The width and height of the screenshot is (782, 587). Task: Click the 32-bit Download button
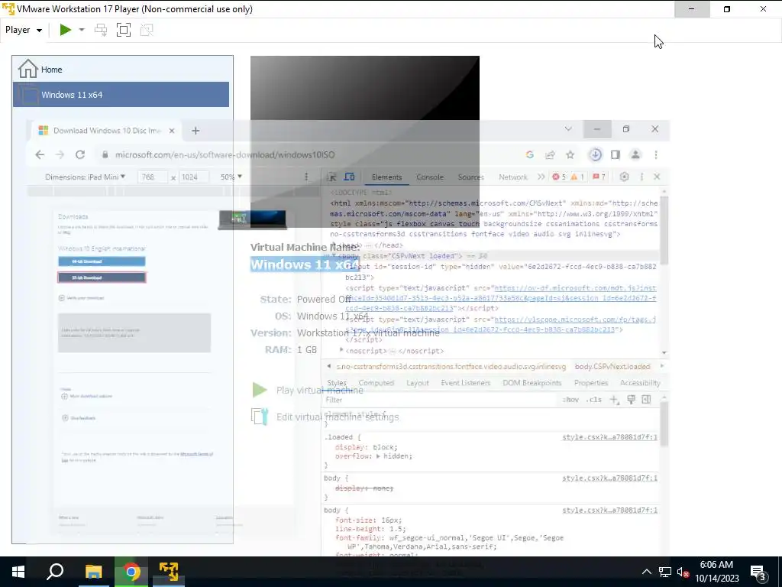102,277
